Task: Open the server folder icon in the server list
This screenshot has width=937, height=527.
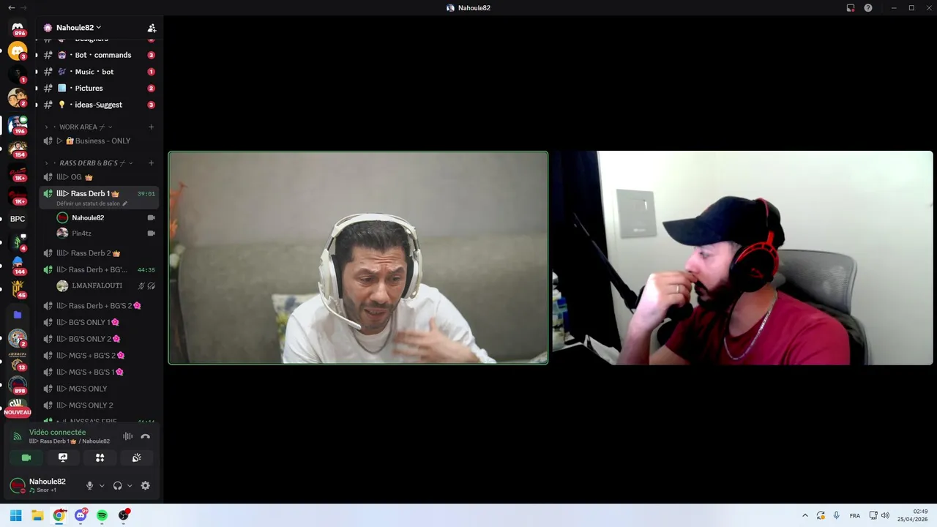Action: (18, 315)
